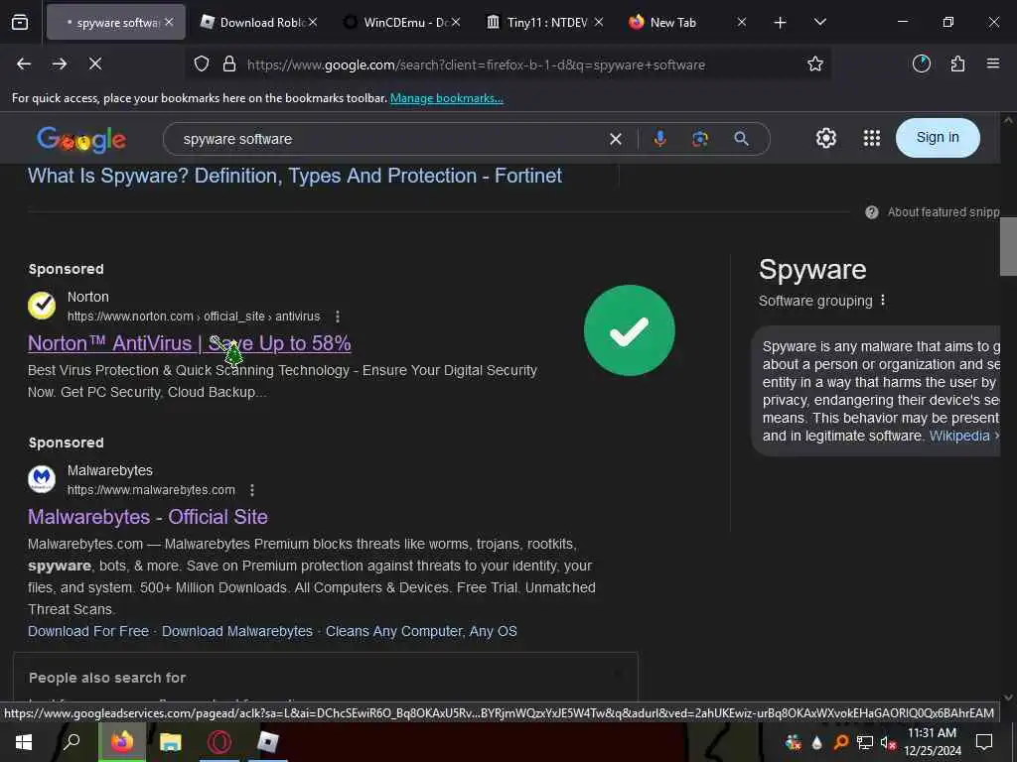Clear the Google search box

click(x=616, y=139)
